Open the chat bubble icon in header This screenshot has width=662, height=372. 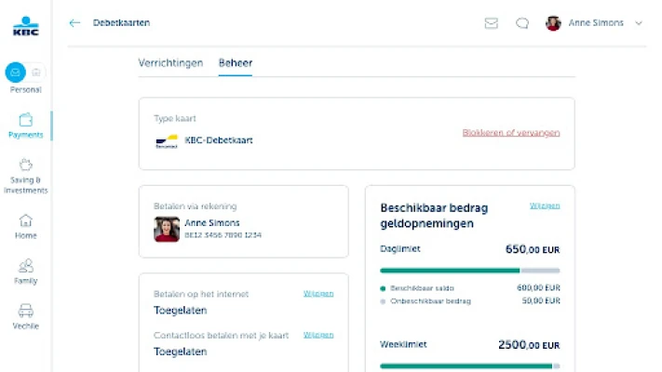click(x=522, y=23)
